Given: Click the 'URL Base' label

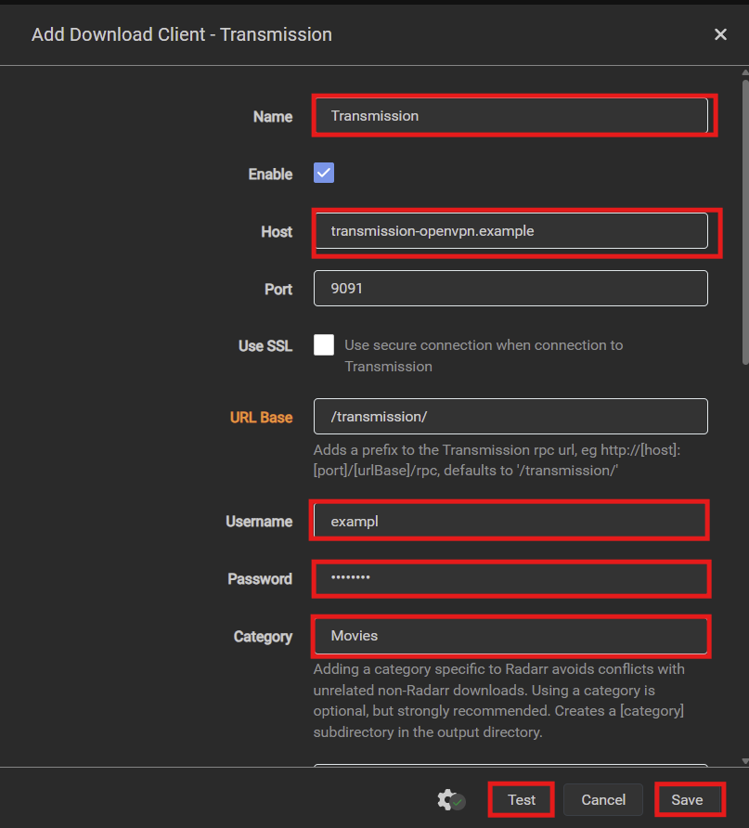Looking at the screenshot, I should click(x=262, y=417).
